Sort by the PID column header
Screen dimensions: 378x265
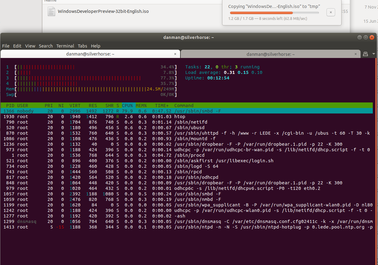pos(10,106)
